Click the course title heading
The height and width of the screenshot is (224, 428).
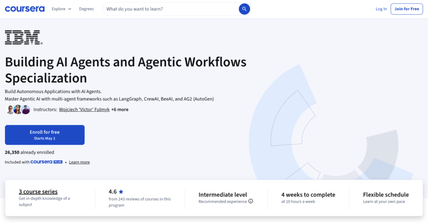coord(125,70)
